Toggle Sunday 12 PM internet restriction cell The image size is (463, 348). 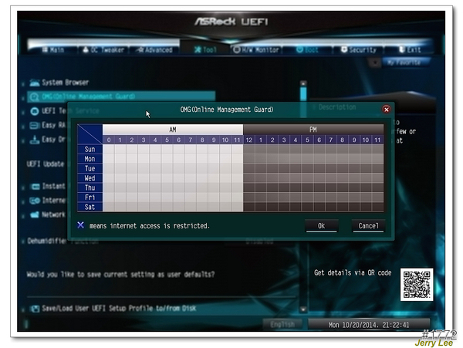[x=249, y=150]
